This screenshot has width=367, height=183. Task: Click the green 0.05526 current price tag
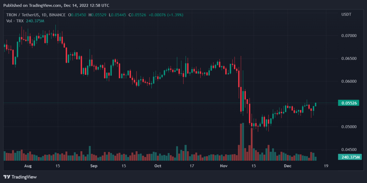[348, 103]
